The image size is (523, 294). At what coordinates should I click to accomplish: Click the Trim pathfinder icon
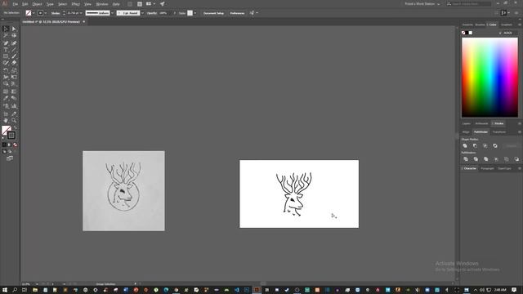click(476, 159)
